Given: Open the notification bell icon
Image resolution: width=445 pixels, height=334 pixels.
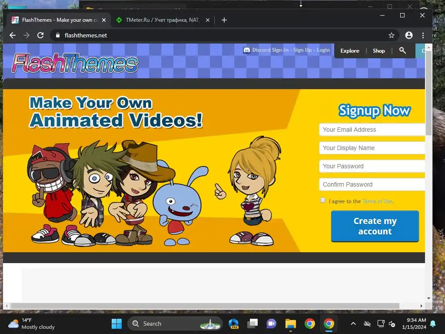Looking at the screenshot, I should 433,324.
